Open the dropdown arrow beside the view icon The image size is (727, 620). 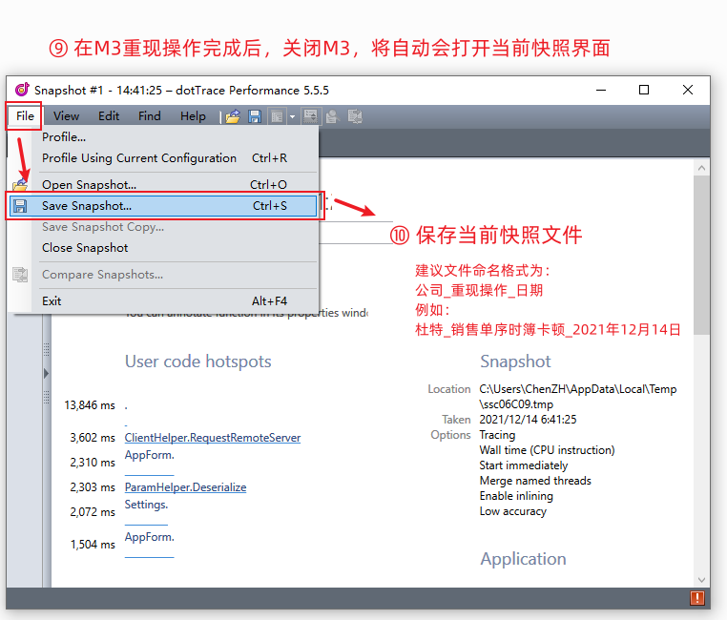[x=292, y=116]
